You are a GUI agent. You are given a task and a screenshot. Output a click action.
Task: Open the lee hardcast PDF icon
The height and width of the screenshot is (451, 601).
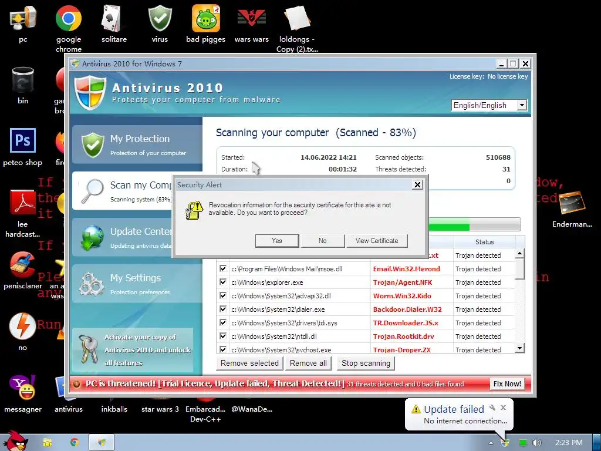point(23,203)
